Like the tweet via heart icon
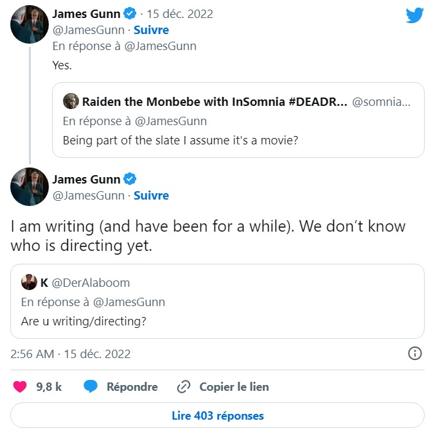The width and height of the screenshot is (433, 437). click(20, 387)
